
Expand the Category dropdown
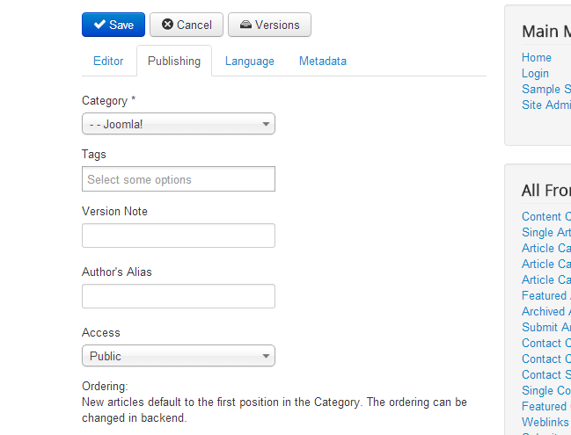pyautogui.click(x=178, y=124)
